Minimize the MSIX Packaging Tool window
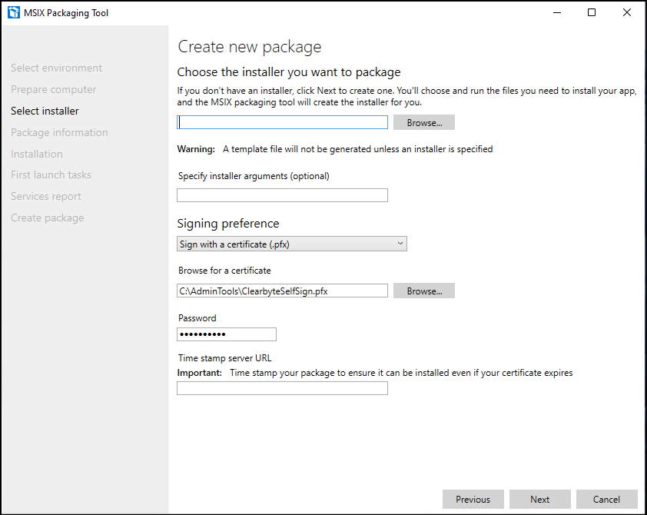Image resolution: width=647 pixels, height=515 pixels. point(556,12)
